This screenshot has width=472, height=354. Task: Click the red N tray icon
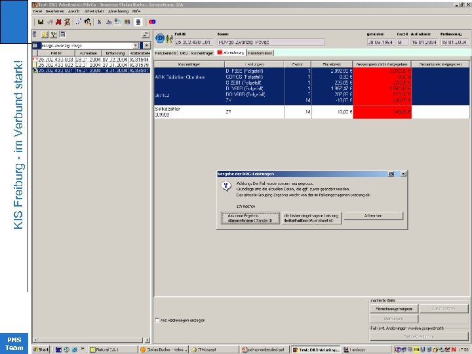point(454,349)
